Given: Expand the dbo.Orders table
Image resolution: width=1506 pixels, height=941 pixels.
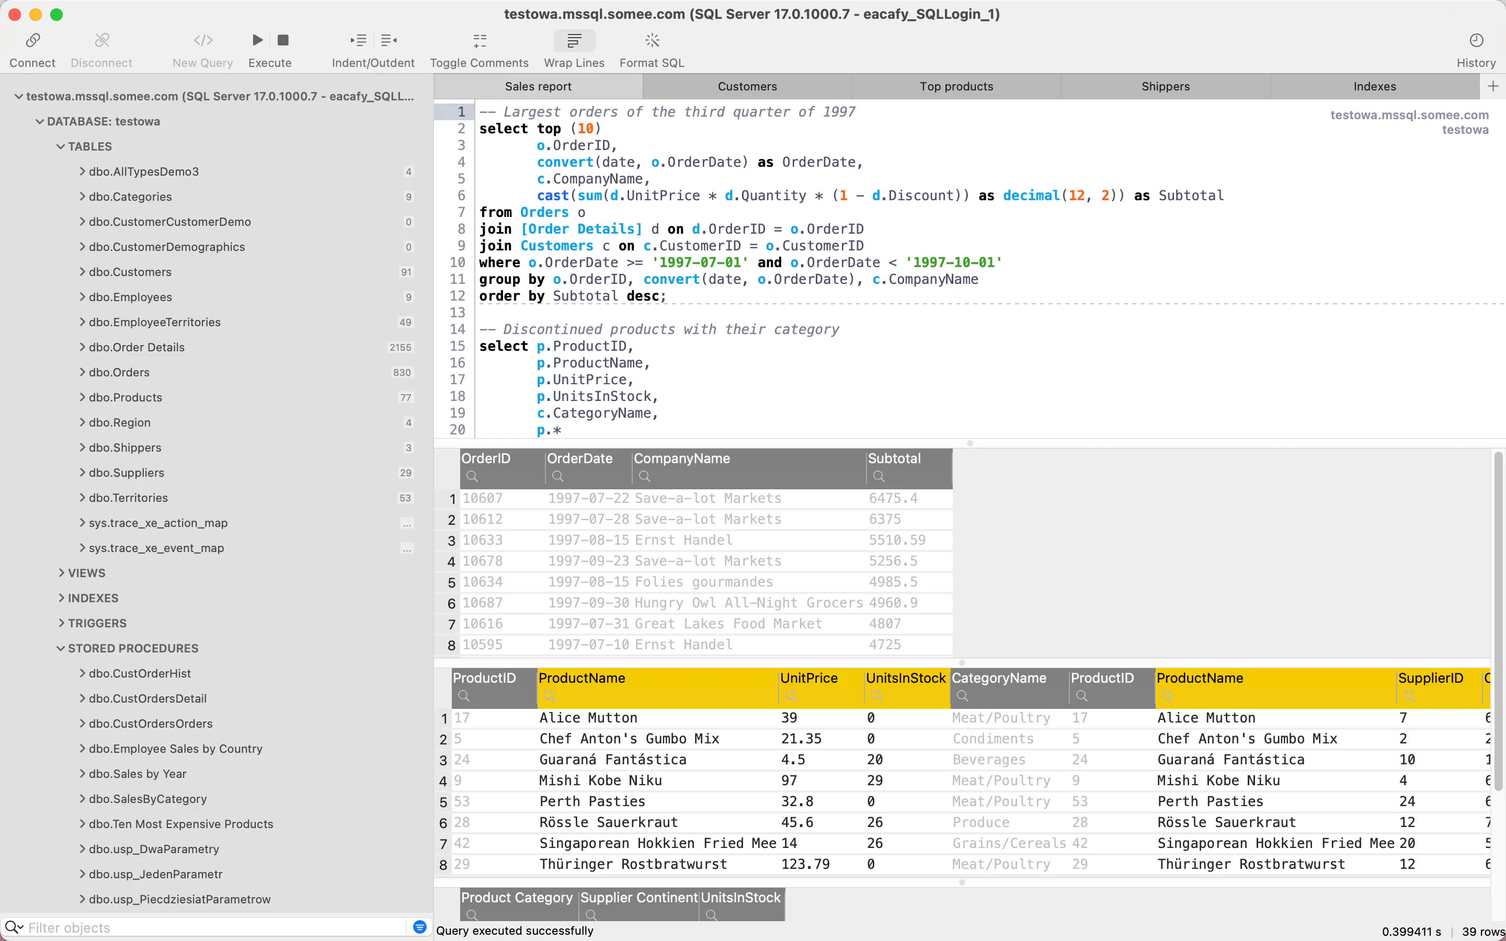Looking at the screenshot, I should (x=82, y=372).
